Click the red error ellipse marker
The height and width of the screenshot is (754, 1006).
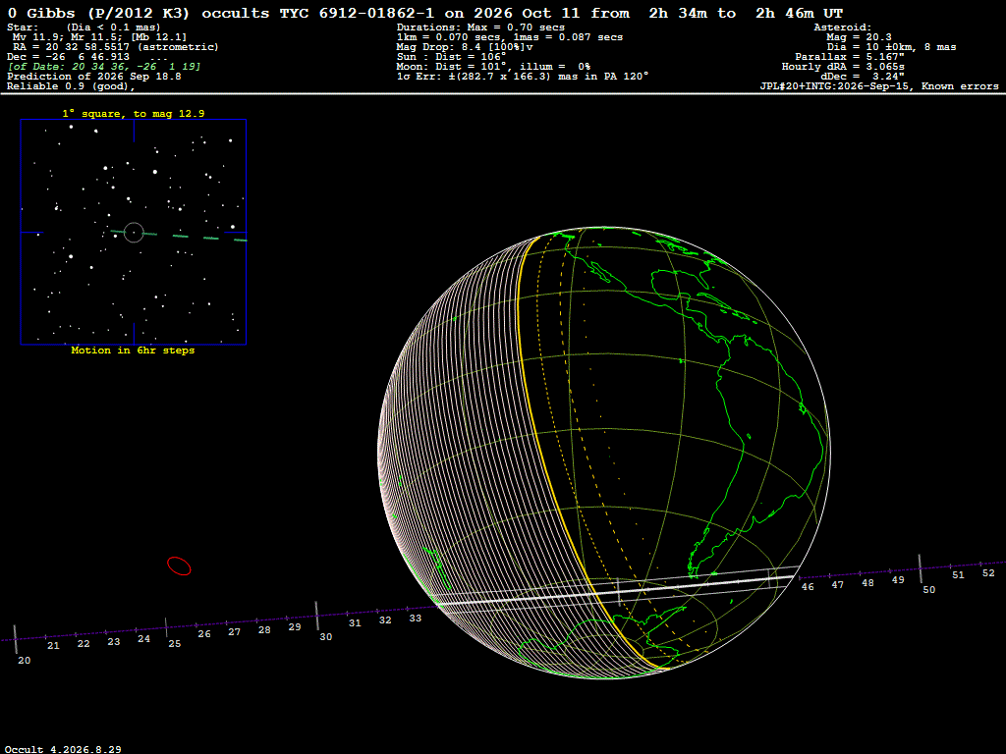(179, 565)
